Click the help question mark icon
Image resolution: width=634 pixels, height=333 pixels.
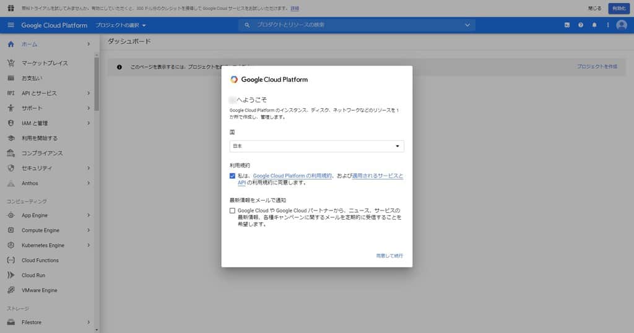click(x=581, y=25)
